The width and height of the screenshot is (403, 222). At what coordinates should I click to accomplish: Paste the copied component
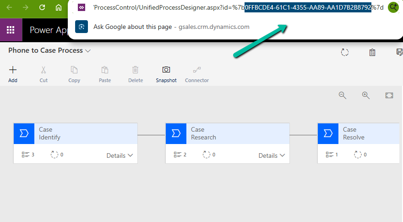[x=105, y=74]
